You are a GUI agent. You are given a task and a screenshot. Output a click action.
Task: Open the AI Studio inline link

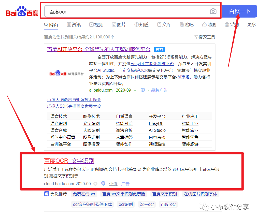[106, 70]
